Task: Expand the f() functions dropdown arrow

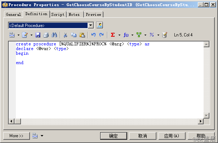Action: click(132, 35)
